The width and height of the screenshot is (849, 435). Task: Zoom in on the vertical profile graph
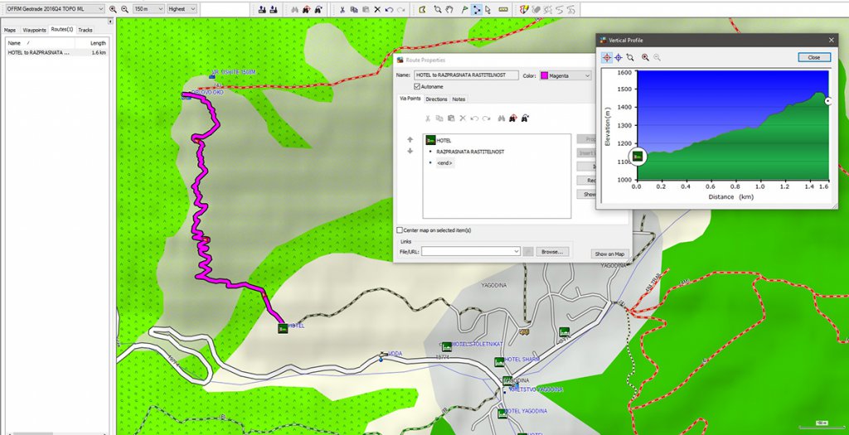point(645,57)
